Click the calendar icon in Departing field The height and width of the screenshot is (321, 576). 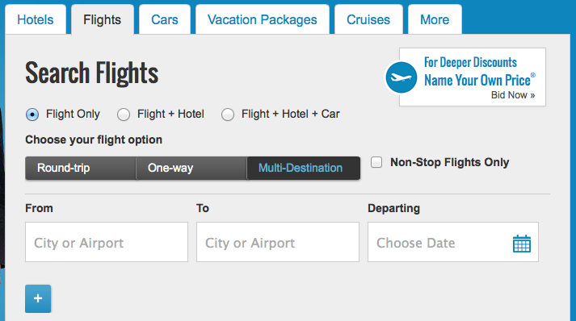click(522, 244)
